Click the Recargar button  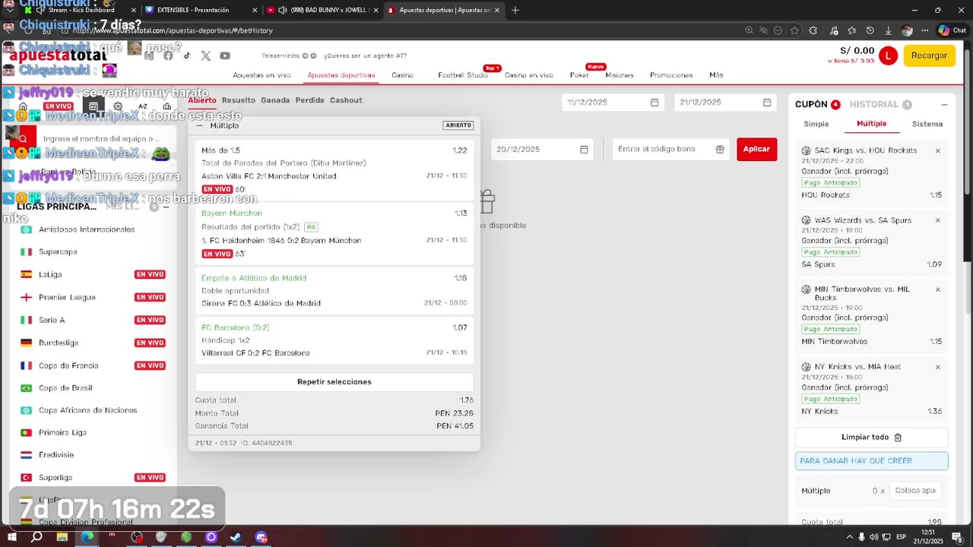tap(929, 55)
